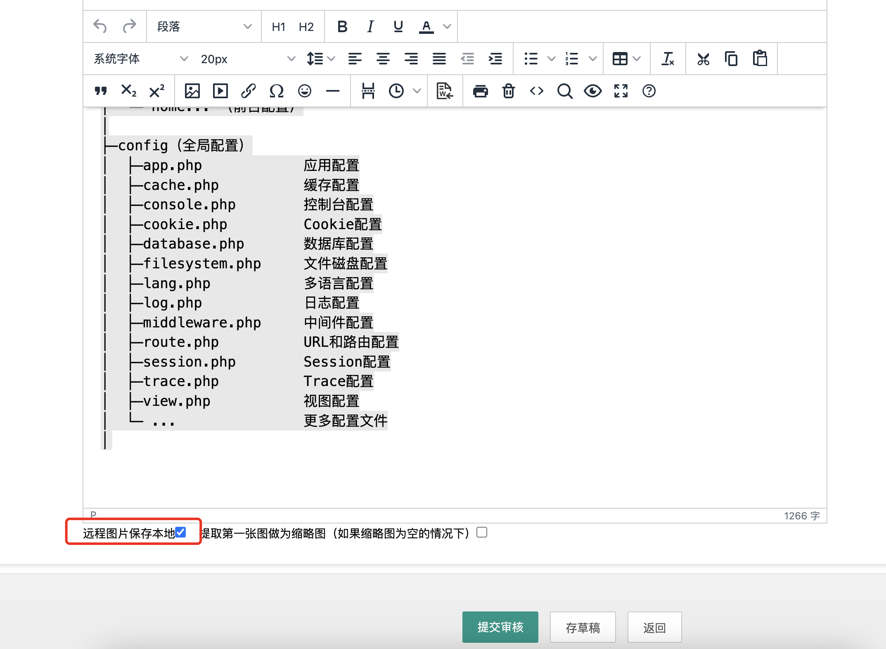Align text right
886x649 pixels.
click(411, 59)
